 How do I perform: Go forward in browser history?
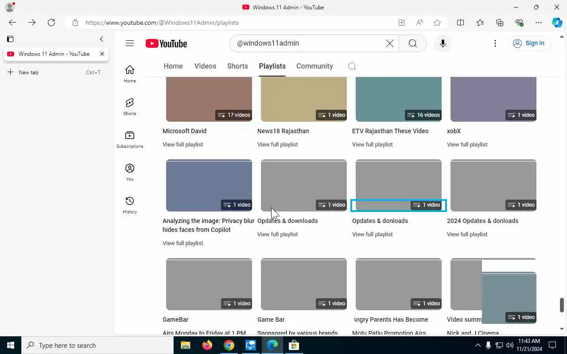point(32,23)
